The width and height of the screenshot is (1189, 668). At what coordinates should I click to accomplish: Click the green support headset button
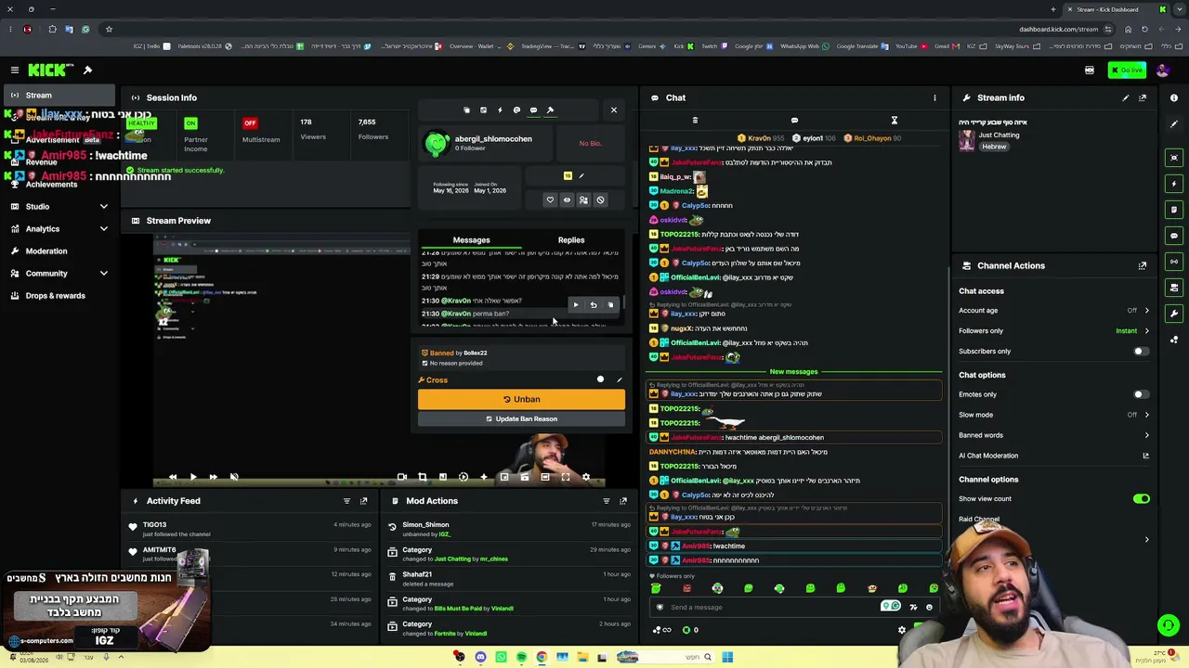(x=1169, y=625)
